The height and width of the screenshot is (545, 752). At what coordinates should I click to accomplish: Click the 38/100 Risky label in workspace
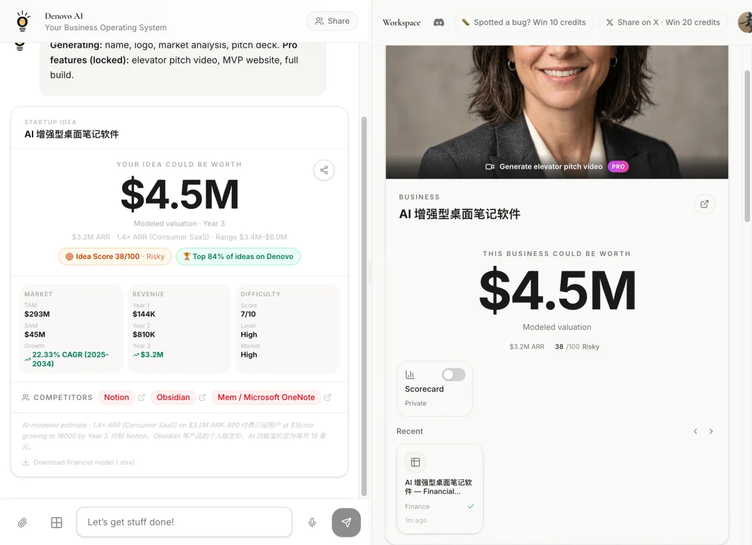coord(577,347)
